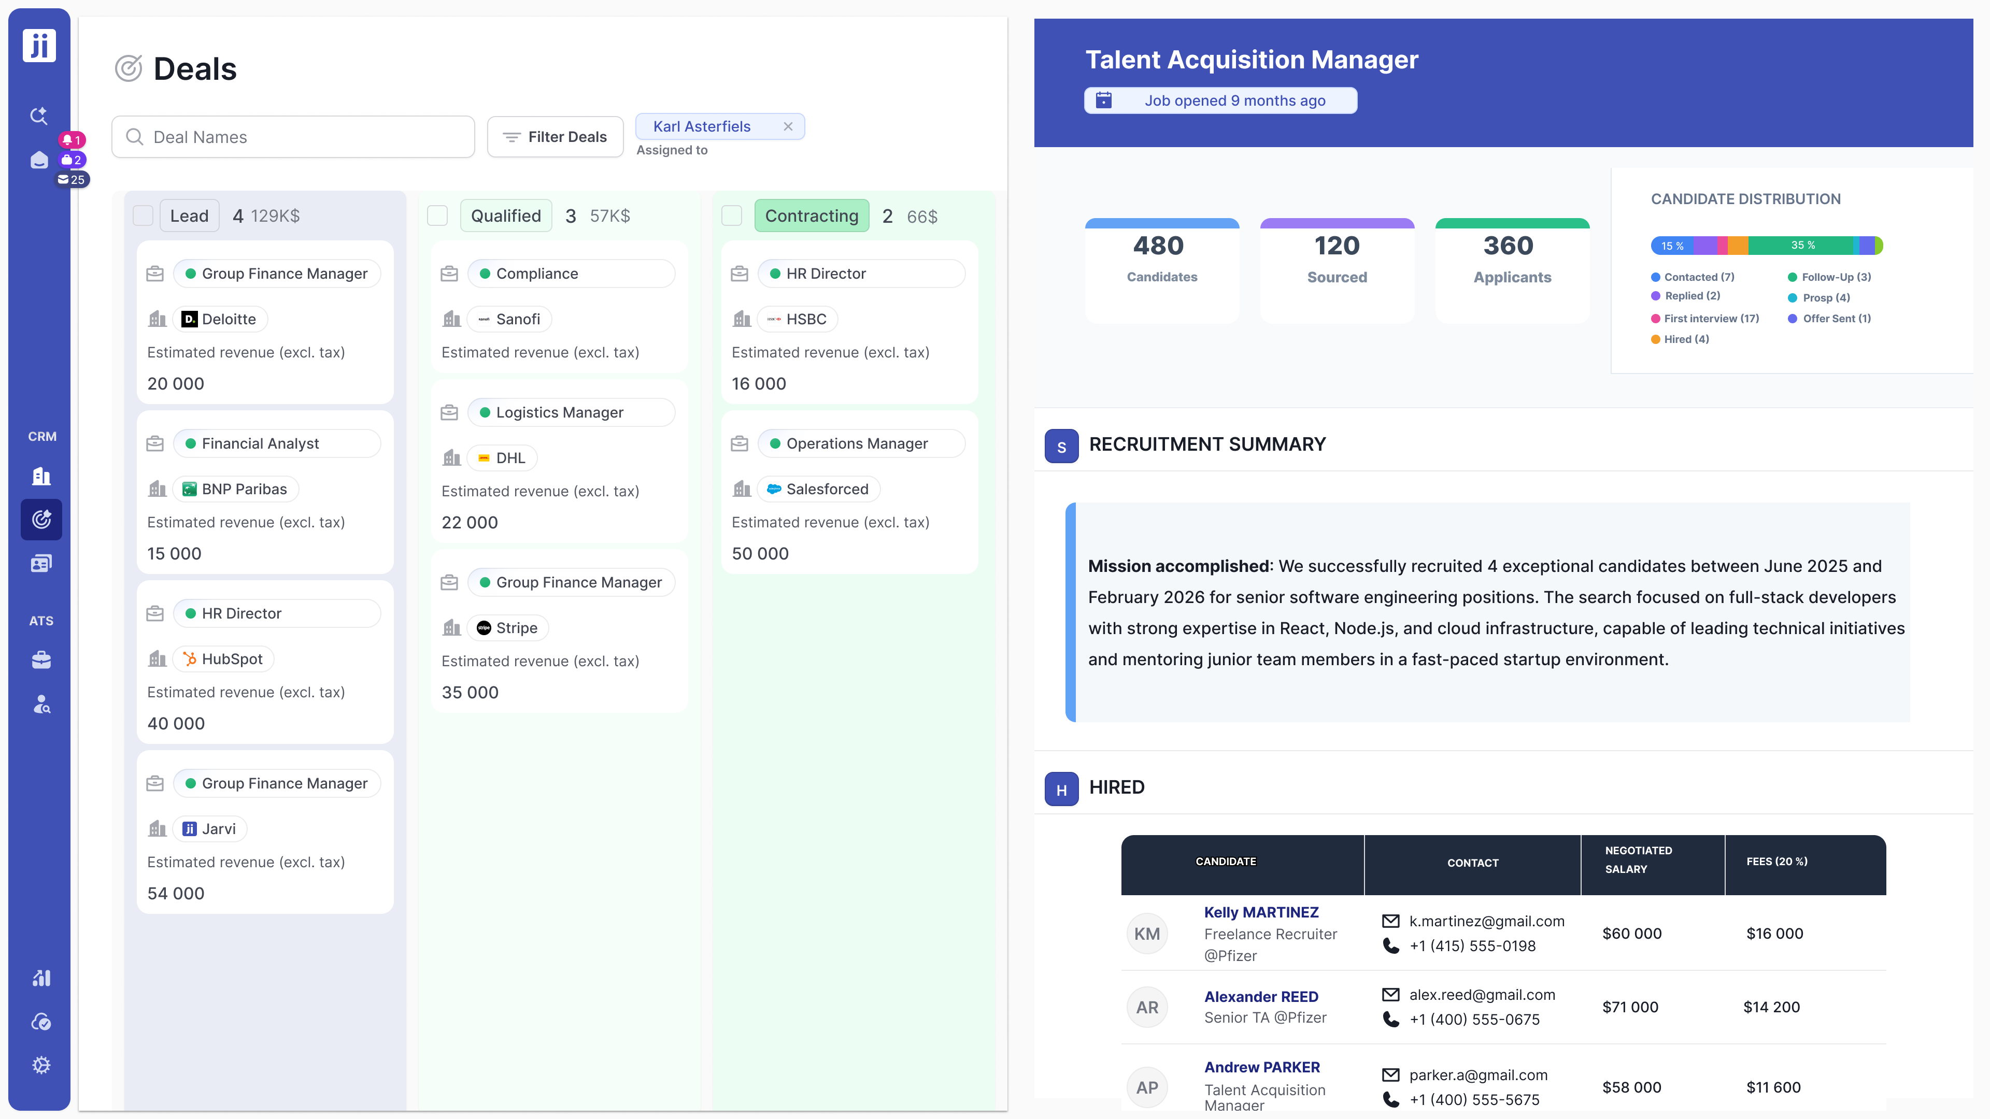Open the Filter Deals dropdown
This screenshot has height=1119, width=1990.
(x=555, y=137)
